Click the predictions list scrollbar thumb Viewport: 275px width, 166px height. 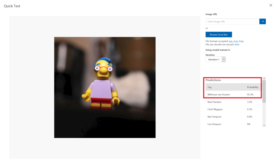click(264, 92)
